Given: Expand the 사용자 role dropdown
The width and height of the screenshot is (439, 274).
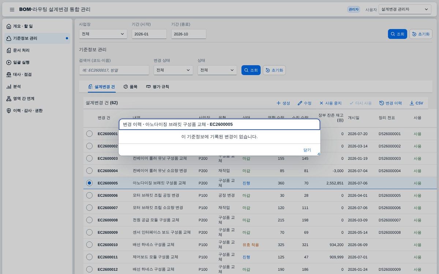Looking at the screenshot, I should [x=405, y=9].
